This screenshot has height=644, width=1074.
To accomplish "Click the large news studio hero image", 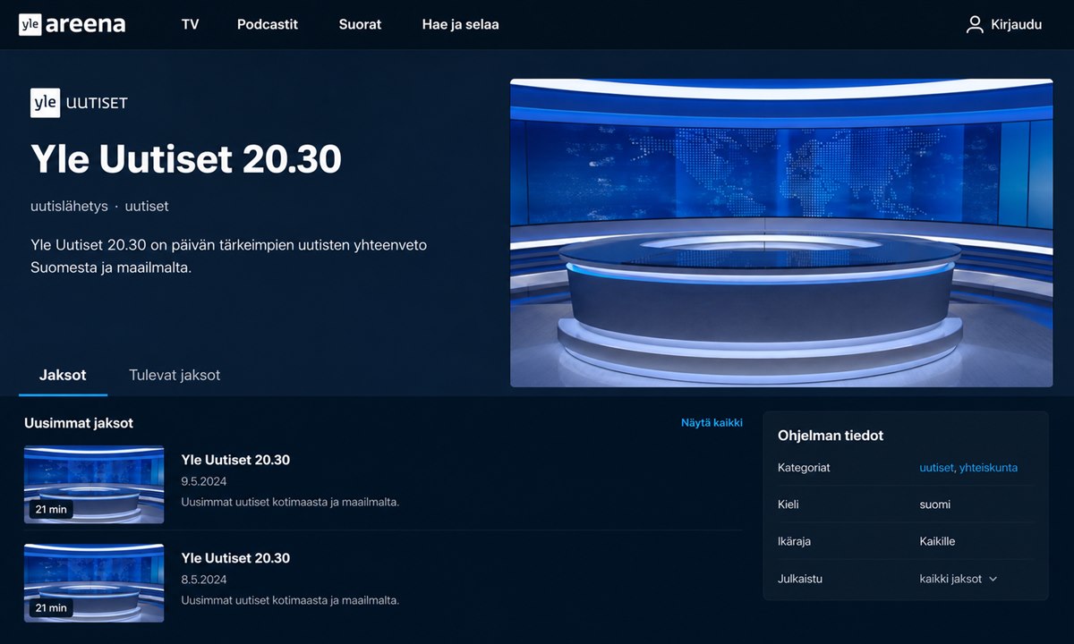I will pyautogui.click(x=781, y=233).
